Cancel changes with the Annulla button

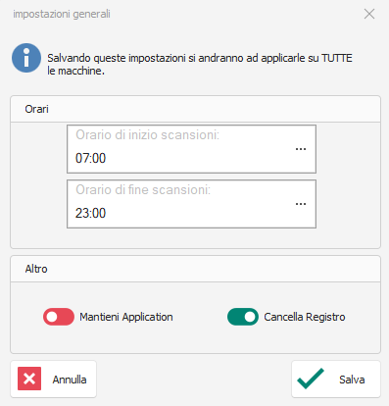pos(53,379)
